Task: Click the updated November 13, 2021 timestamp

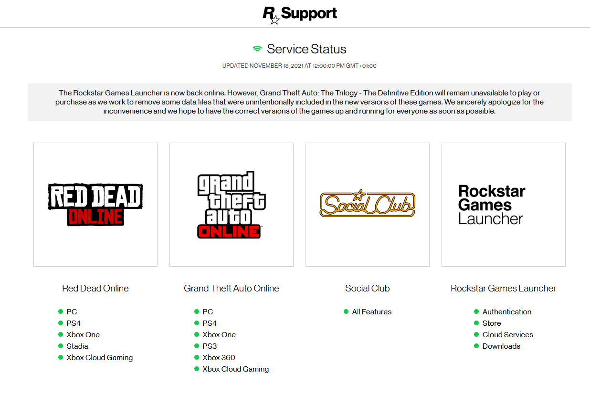Action: 299,66
